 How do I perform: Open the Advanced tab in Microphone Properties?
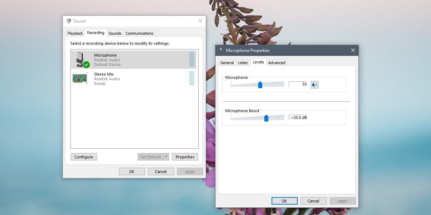pyautogui.click(x=277, y=63)
